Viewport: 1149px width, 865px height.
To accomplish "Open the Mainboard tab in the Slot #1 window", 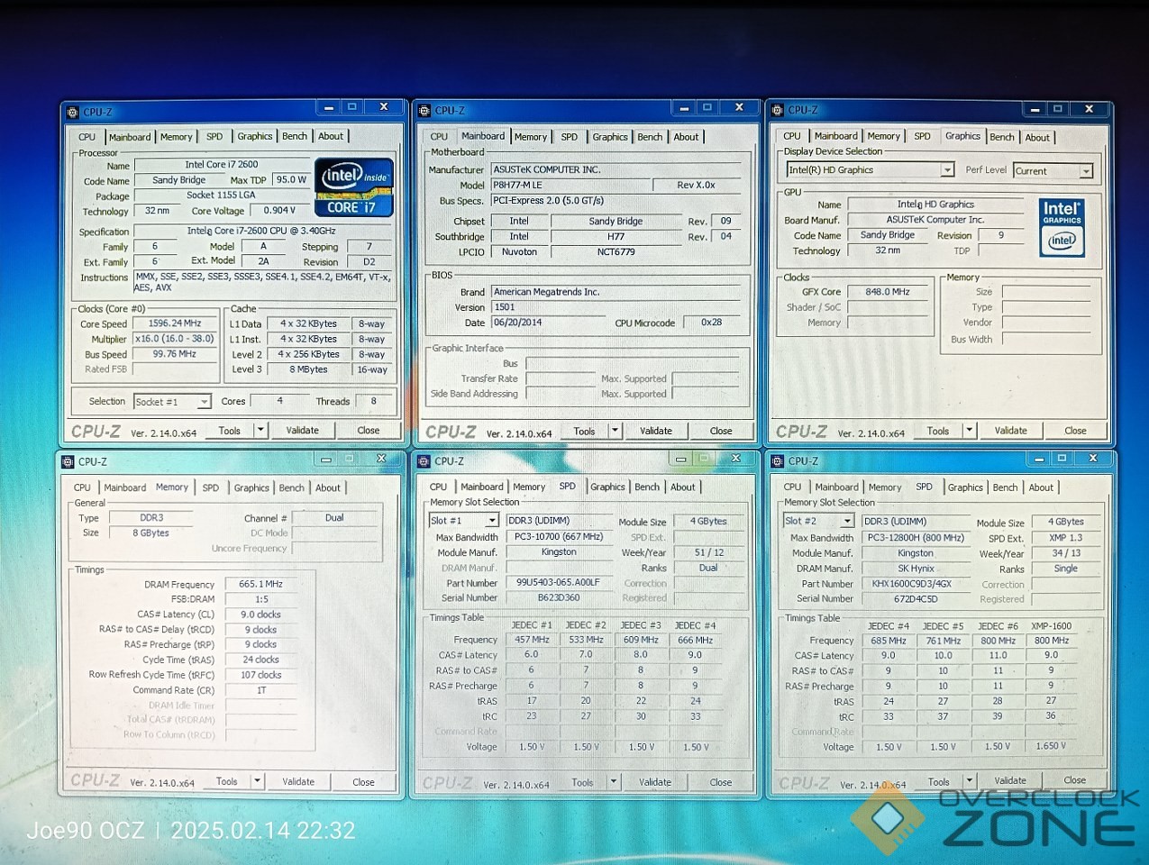I will 483,487.
